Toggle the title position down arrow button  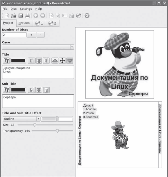pyautogui.click(x=70, y=61)
